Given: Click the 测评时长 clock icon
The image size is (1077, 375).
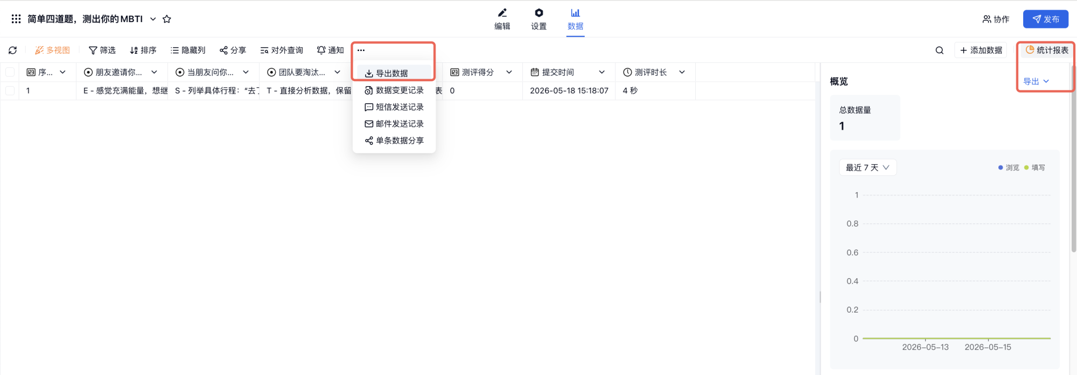Looking at the screenshot, I should [627, 72].
